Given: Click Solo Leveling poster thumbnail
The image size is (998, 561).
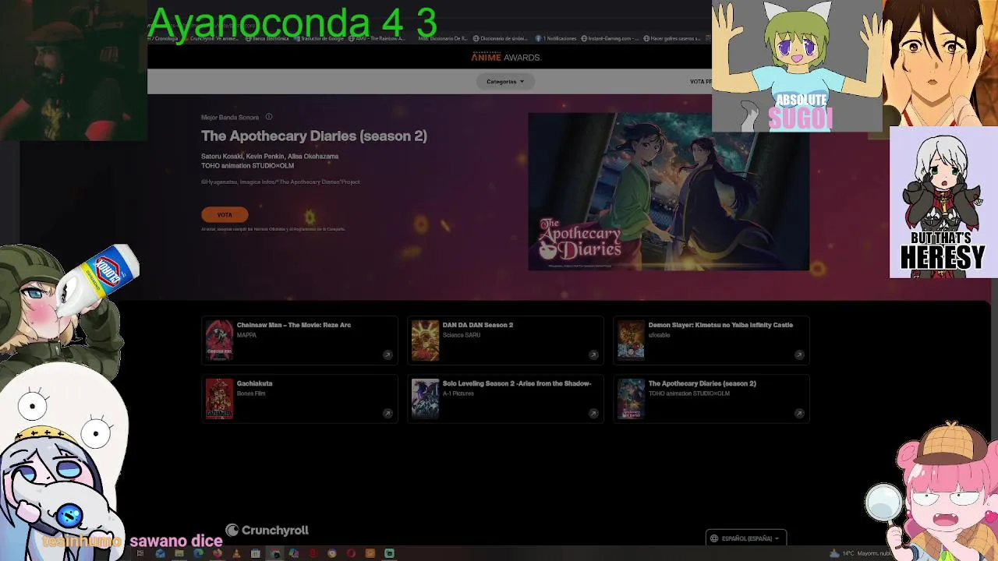Looking at the screenshot, I should tap(425, 399).
